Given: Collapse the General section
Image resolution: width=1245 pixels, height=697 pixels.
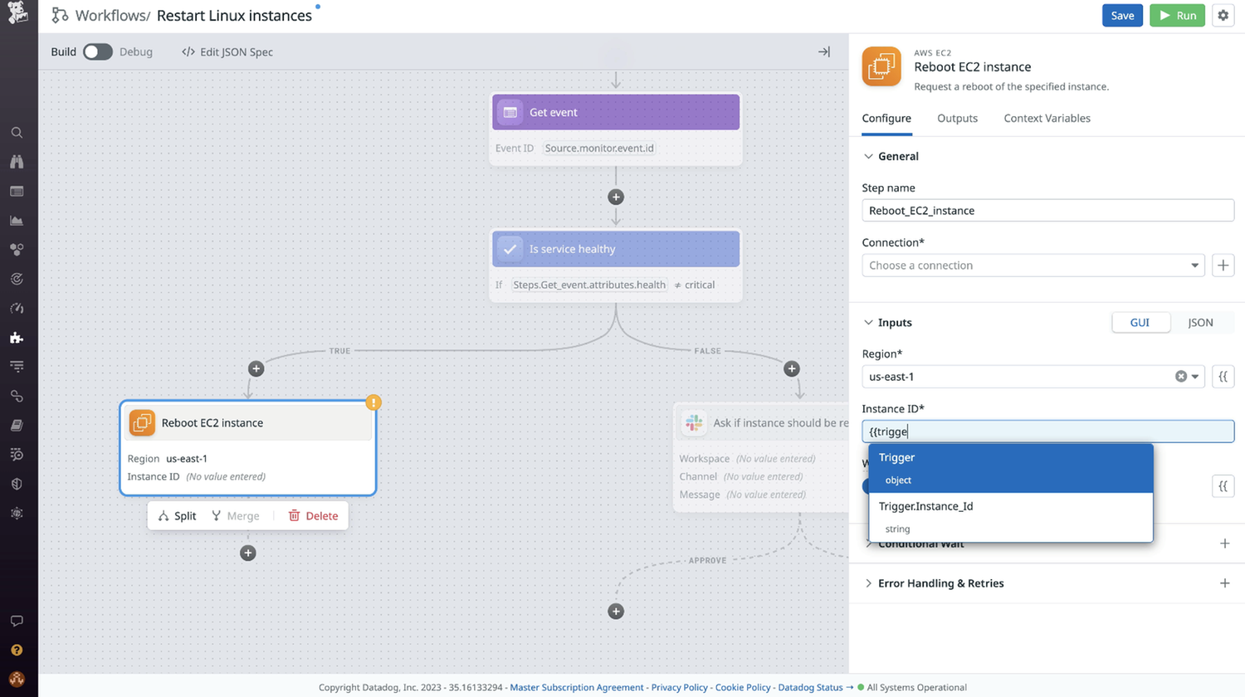Looking at the screenshot, I should 868,156.
